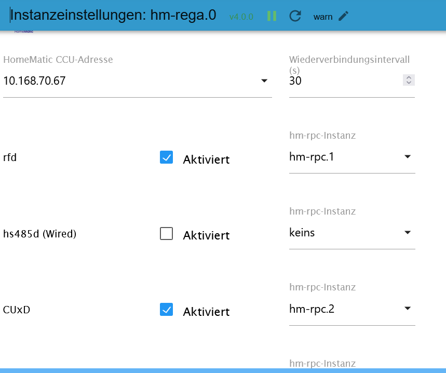Uncheck the CUxD Aktiviert checkbox

[x=166, y=310]
